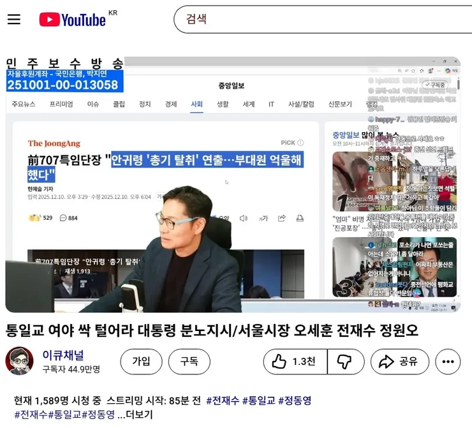
Task: Click the article text-to-speech speaker icon
Action: 244,218
